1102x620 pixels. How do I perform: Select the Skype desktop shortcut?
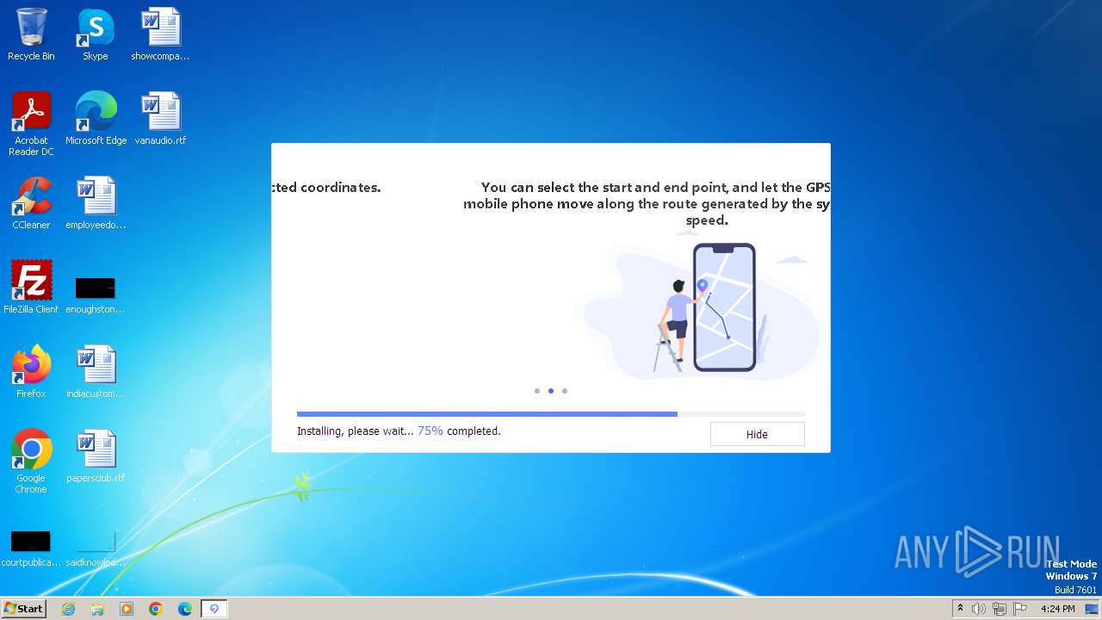point(96,35)
